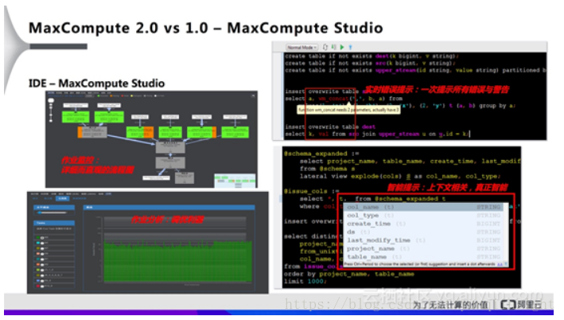Click the toolbar icon just after Normal Mode
The height and width of the screenshot is (320, 564).
(x=325, y=47)
